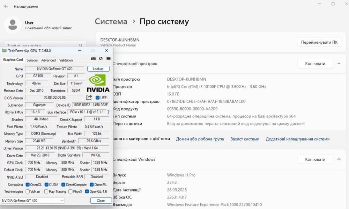The height and width of the screenshot is (209, 349).
Task: Click the GPU name field NVIDIA GeForce GT 420
Action: click(55, 69)
